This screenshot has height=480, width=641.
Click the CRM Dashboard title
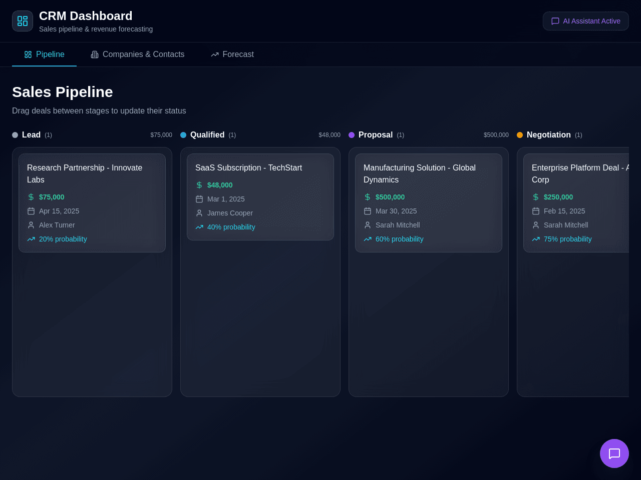click(x=86, y=16)
